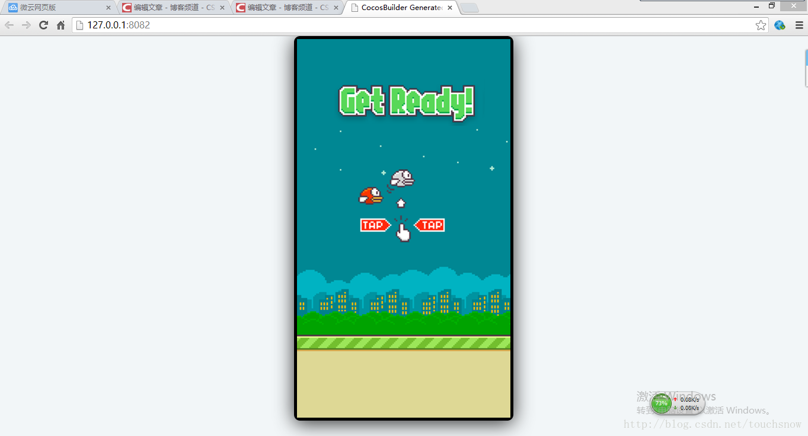
Task: Click the red Flappy Bird sprite
Action: click(371, 196)
